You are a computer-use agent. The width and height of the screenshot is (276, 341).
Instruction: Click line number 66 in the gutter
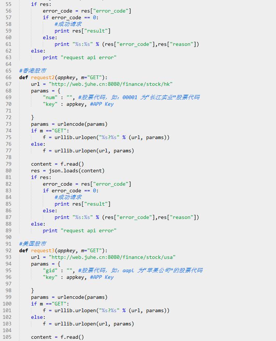point(8,77)
